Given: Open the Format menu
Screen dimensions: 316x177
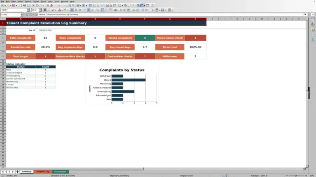Looking at the screenshot, I should coord(28,1).
